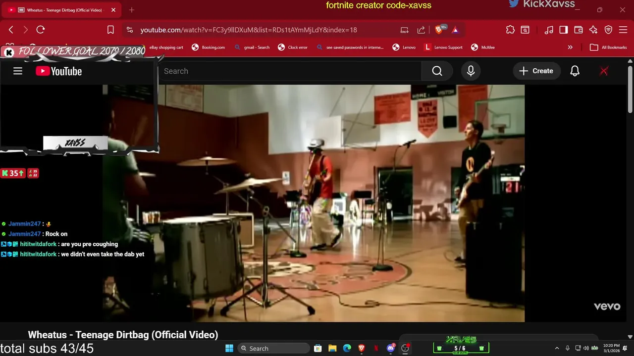This screenshot has height=356, width=634.
Task: Open Microsoft Edge from the taskbar
Action: (347, 348)
